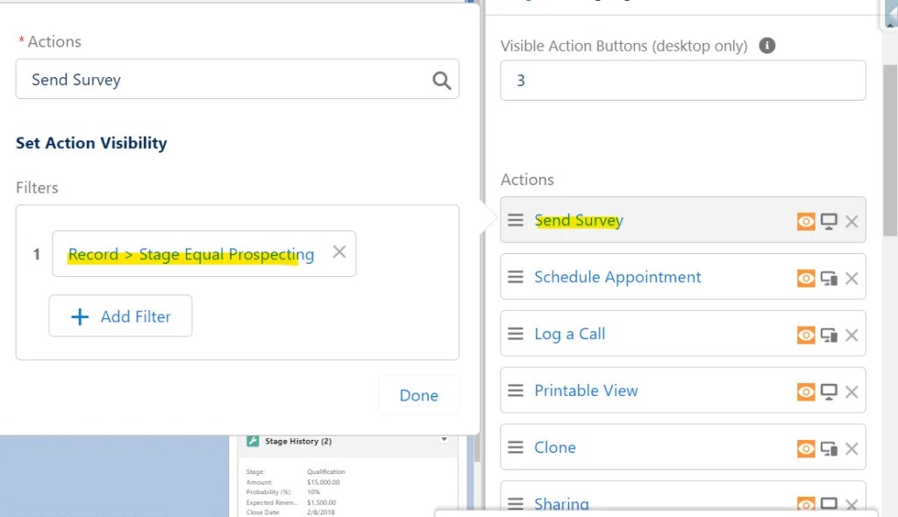Click the Done button
Viewport: 898px width, 517px height.
pos(418,395)
